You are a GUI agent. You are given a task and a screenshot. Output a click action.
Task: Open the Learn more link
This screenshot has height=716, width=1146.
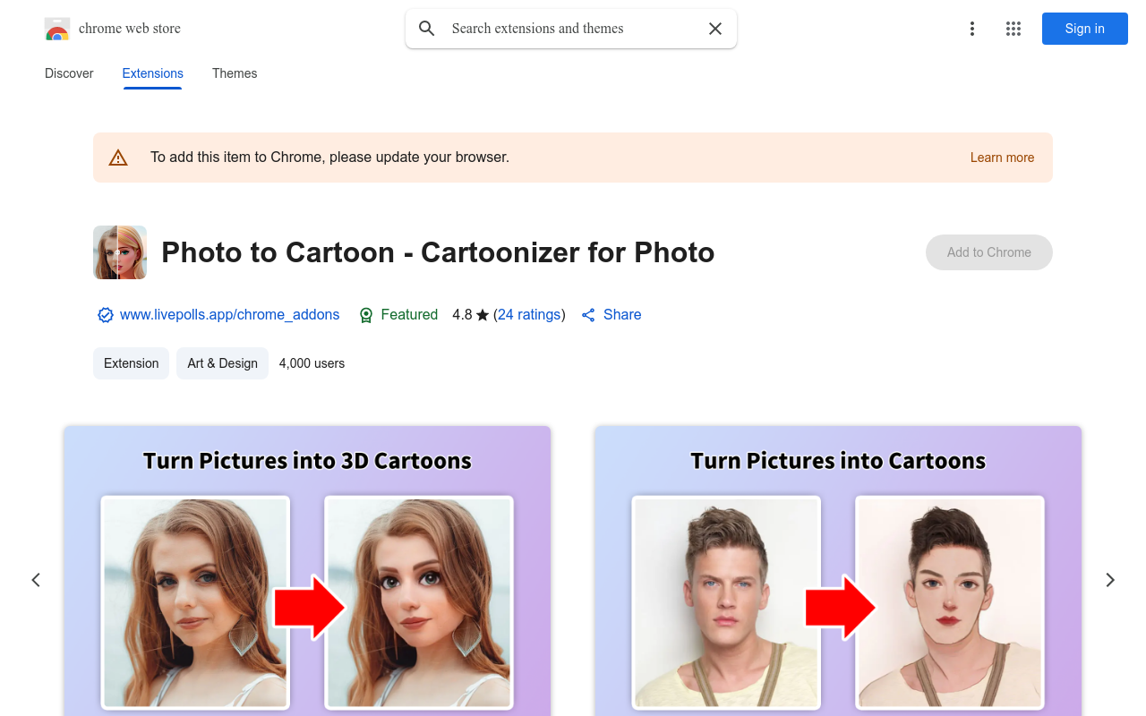1002,158
